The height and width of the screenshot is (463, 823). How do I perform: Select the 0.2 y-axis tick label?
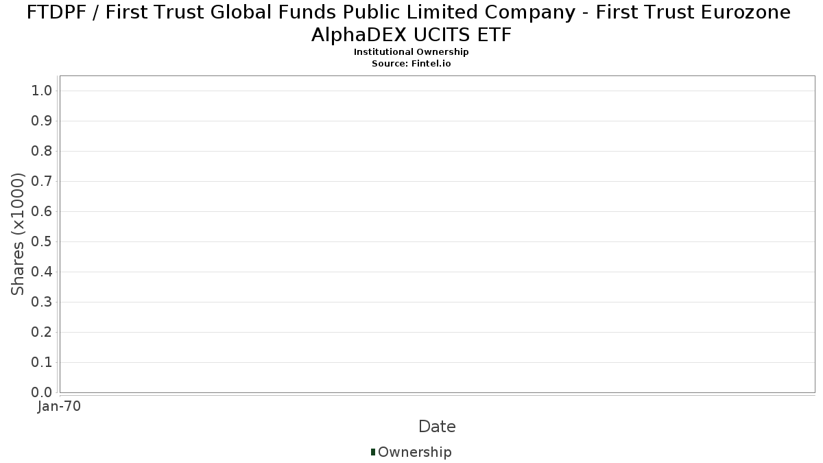coord(42,333)
